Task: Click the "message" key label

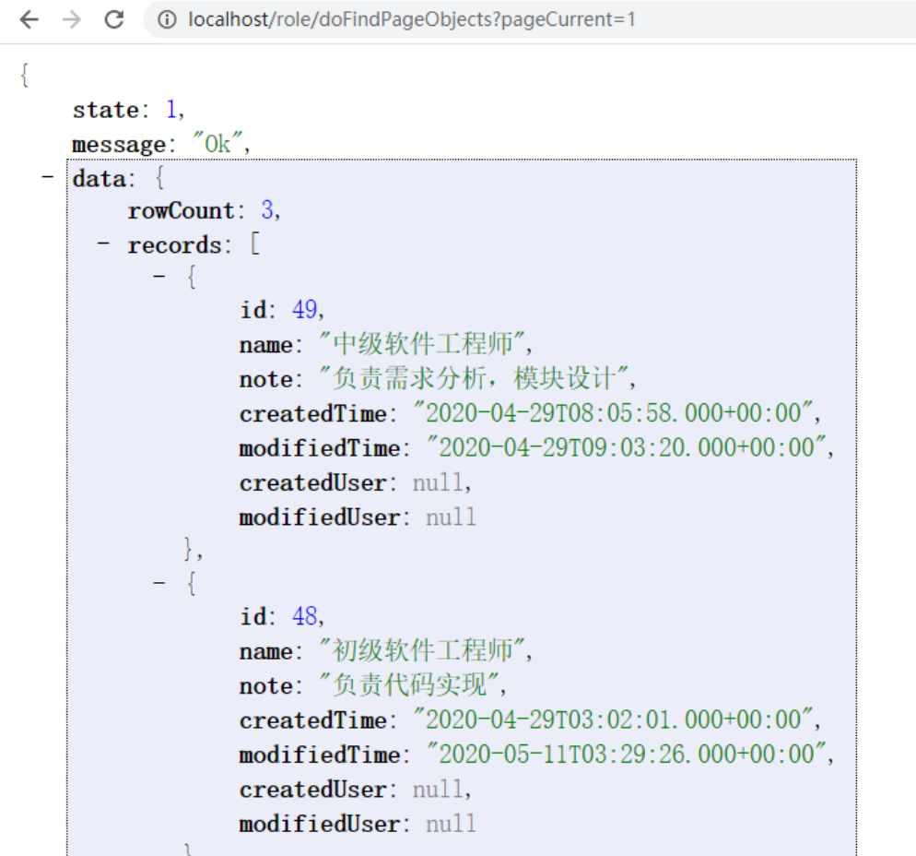Action: (119, 144)
